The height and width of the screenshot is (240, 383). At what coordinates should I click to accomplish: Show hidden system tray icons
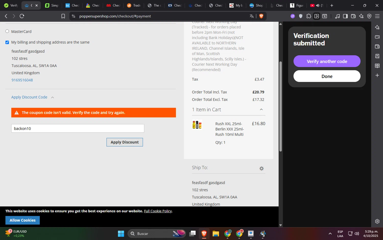pos(330,234)
